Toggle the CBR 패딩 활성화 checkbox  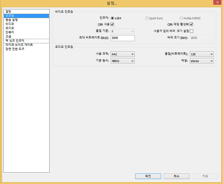[191, 24]
